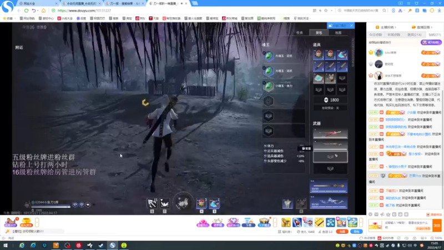Switch to the 网址大全 browser tab
444x250 pixels.
(x=38, y=3)
